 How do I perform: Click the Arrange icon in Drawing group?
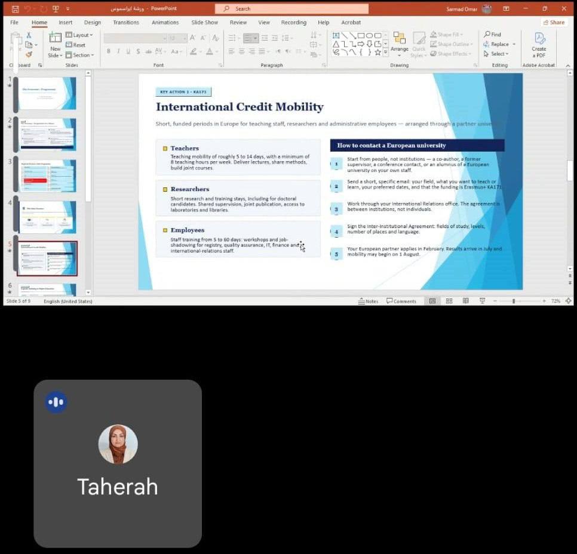click(x=399, y=39)
